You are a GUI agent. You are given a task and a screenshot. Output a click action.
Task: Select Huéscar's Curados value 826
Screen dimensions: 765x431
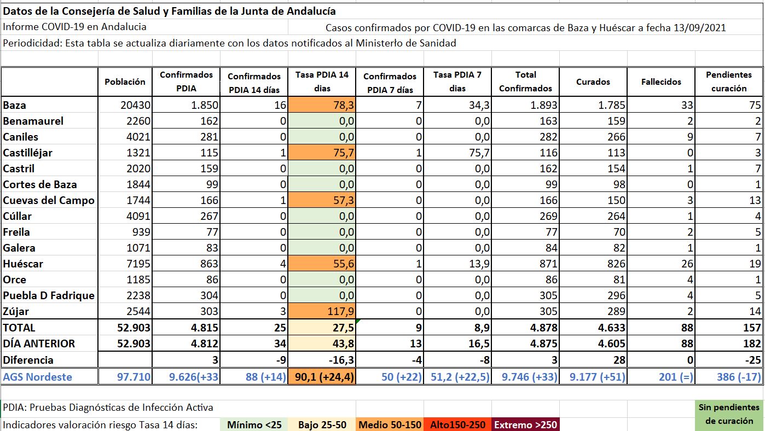pyautogui.click(x=594, y=264)
